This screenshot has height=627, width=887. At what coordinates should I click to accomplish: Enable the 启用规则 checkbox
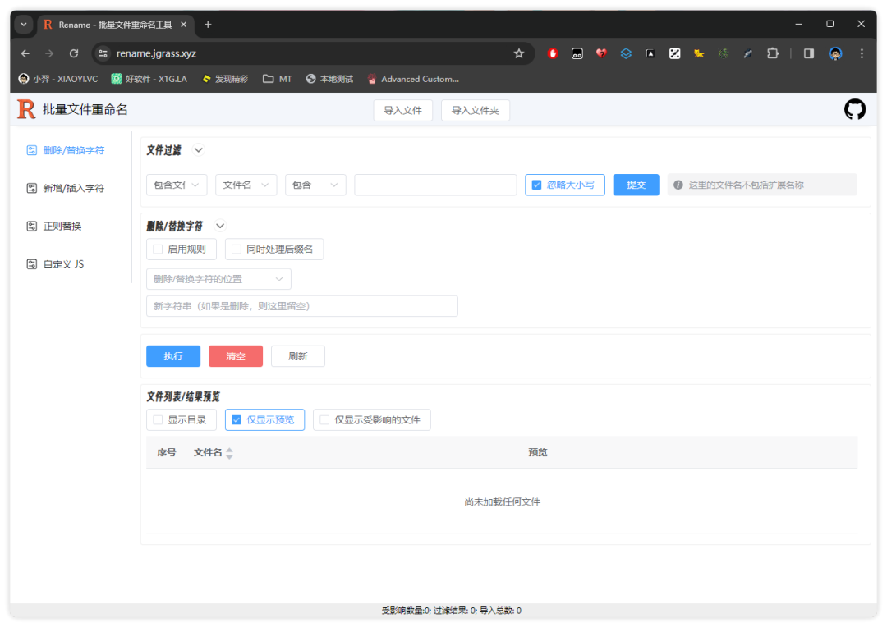158,249
